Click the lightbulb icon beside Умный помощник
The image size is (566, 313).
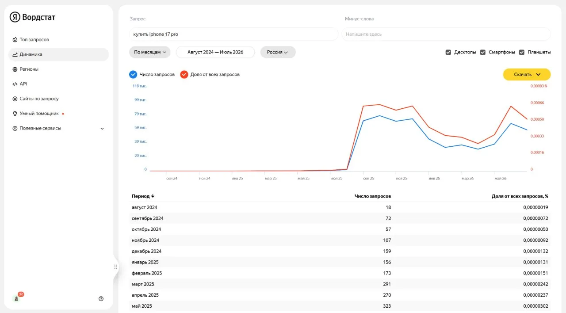coord(15,114)
